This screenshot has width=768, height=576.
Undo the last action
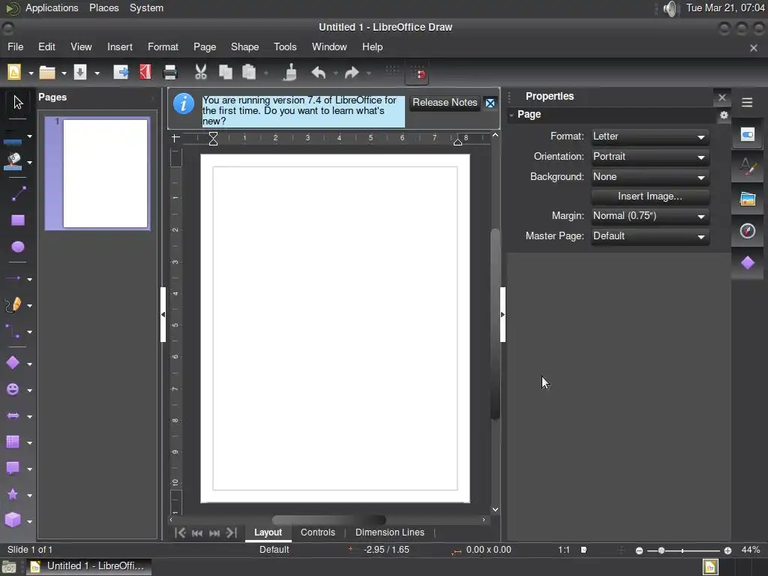tap(318, 73)
